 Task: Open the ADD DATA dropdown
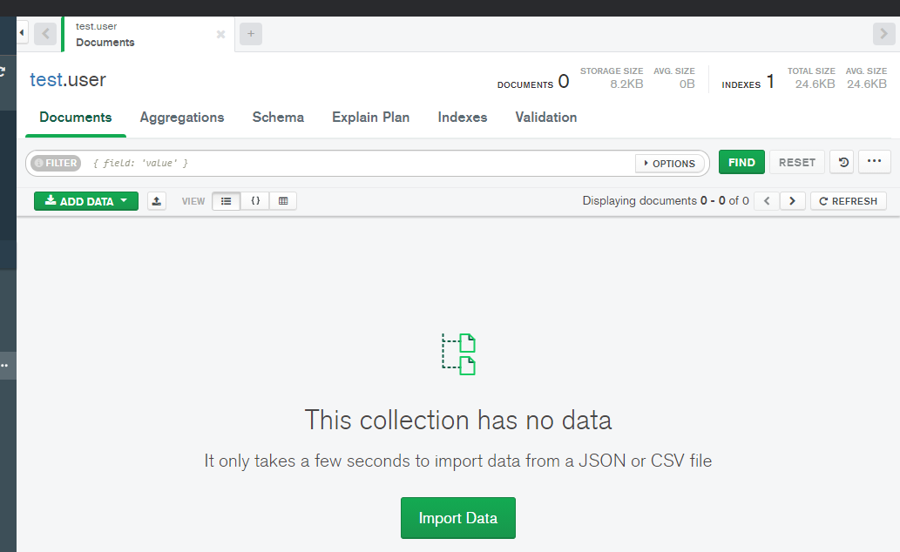(86, 201)
